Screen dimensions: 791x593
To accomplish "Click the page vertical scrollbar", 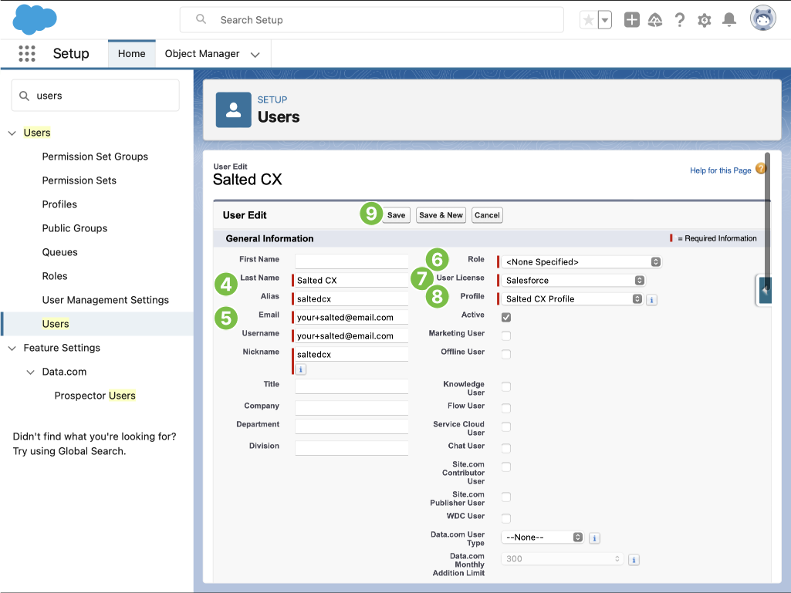I will click(x=766, y=231).
